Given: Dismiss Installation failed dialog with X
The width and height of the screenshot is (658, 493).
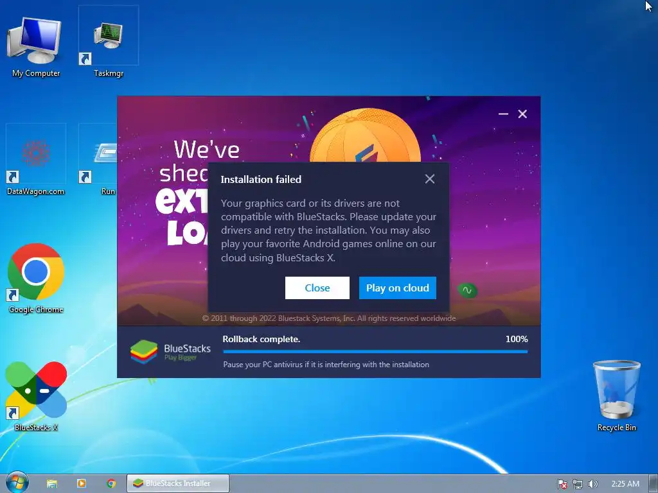Looking at the screenshot, I should [430, 179].
